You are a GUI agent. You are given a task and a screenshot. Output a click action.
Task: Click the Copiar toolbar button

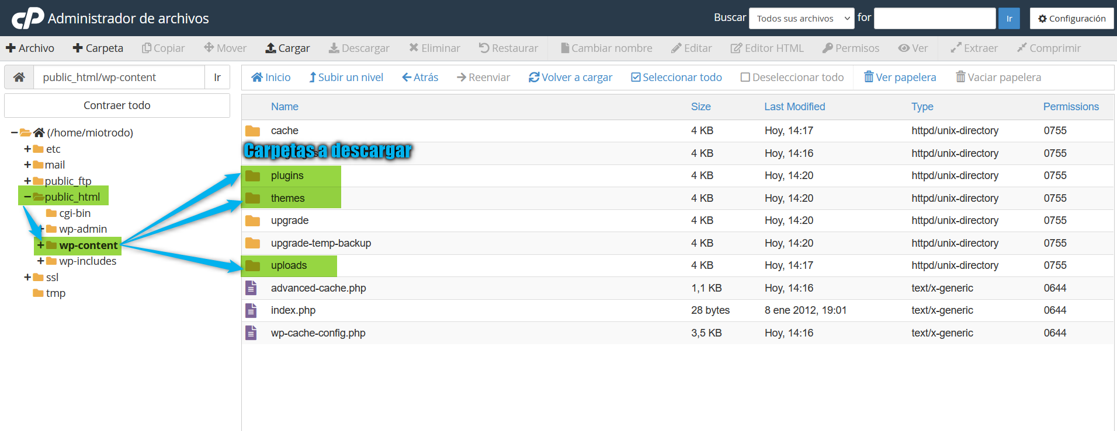(164, 48)
